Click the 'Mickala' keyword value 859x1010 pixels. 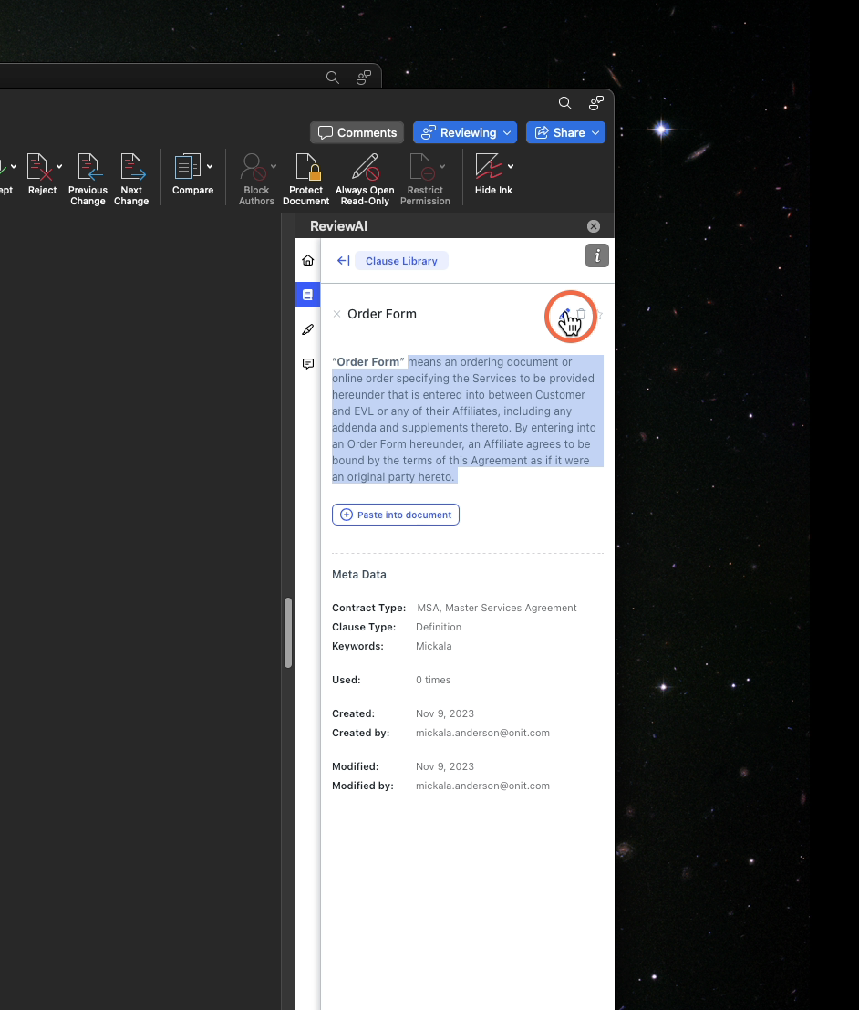434,646
